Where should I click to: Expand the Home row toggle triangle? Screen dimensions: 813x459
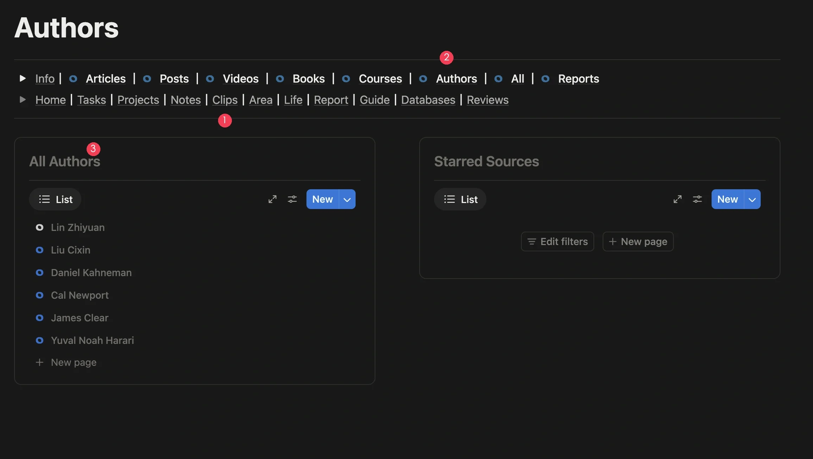coord(23,100)
